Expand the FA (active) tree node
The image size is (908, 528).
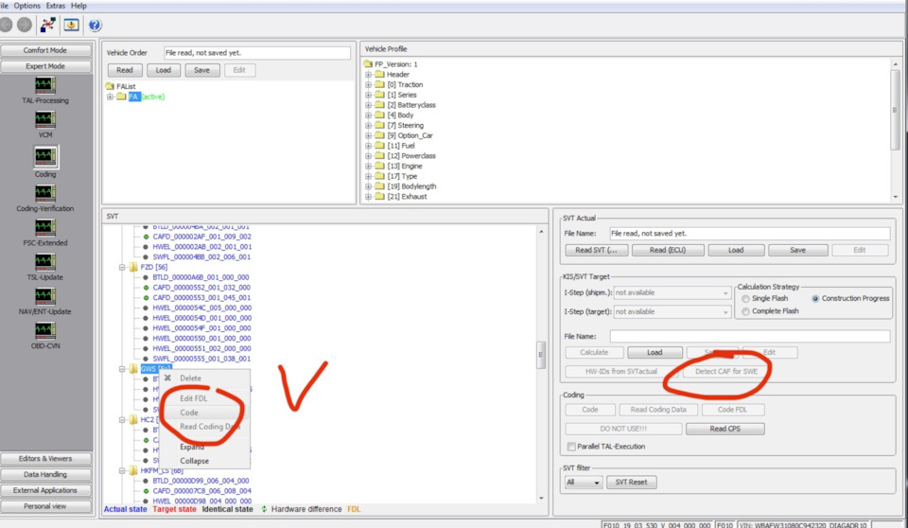click(x=110, y=97)
